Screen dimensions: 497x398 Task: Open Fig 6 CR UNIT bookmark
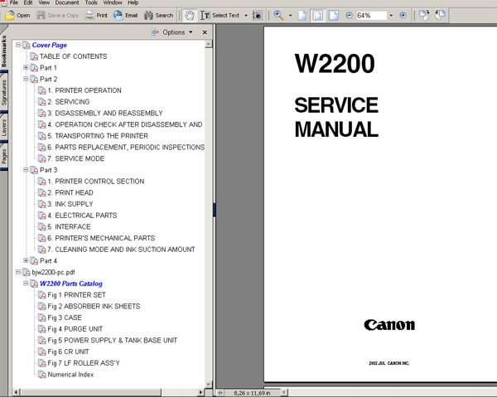(x=68, y=352)
